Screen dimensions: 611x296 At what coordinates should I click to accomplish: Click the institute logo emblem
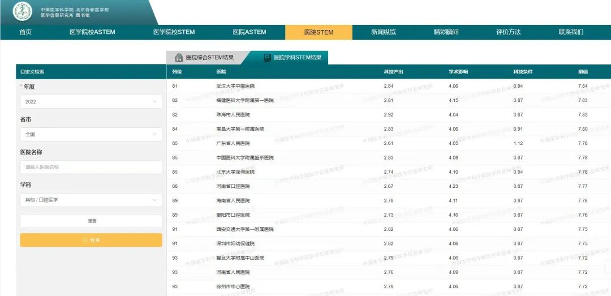[22, 12]
